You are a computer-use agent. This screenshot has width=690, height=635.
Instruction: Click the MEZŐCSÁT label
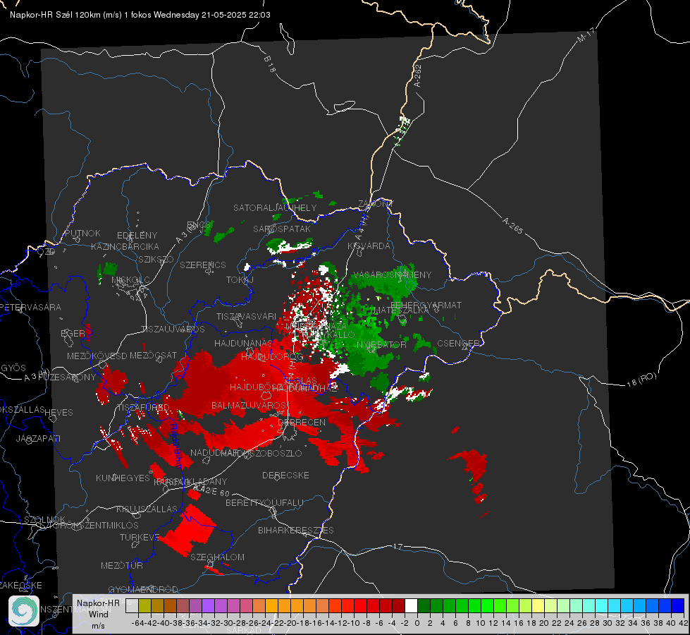[153, 355]
